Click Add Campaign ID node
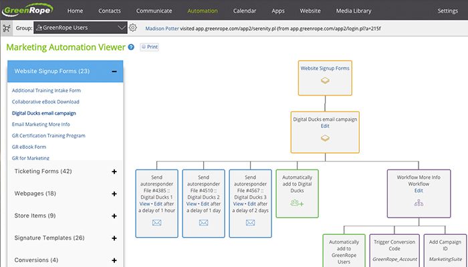 [445, 250]
